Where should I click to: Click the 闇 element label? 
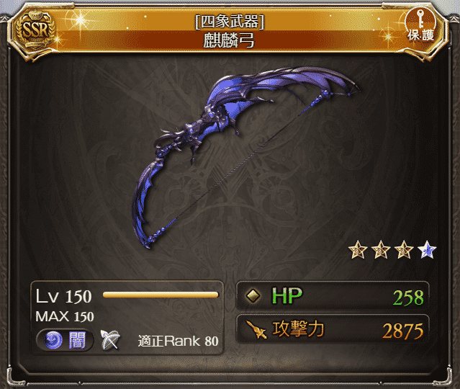coord(77,340)
